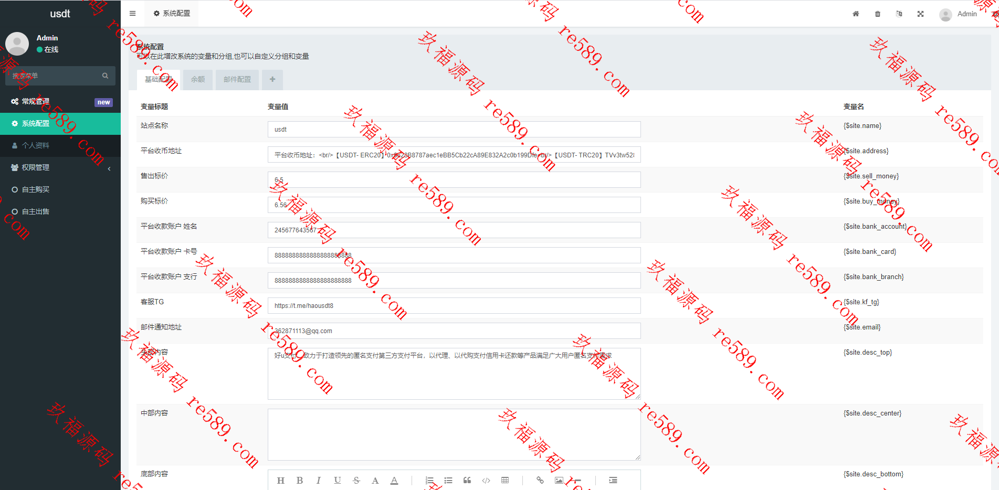Click the 平台收款账户 支行 input

[x=454, y=280]
